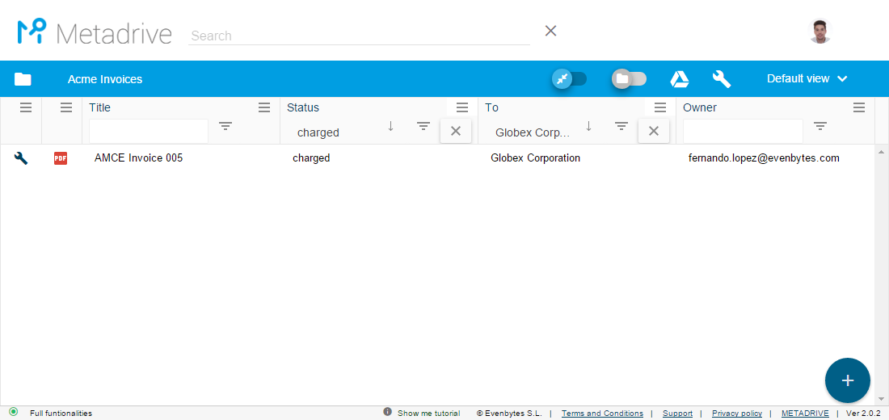Click the Metadrive logo
This screenshot has width=889, height=420.
(94, 32)
